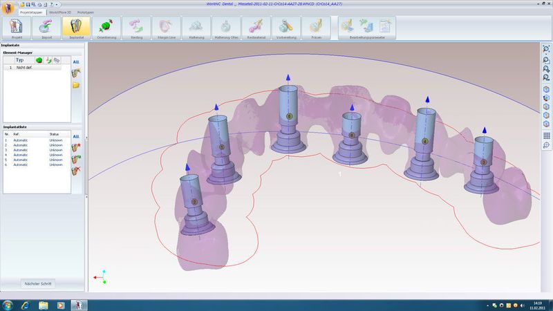Toggle the grid display icon in right toolbar
The height and width of the screenshot is (311, 553).
pos(546,136)
